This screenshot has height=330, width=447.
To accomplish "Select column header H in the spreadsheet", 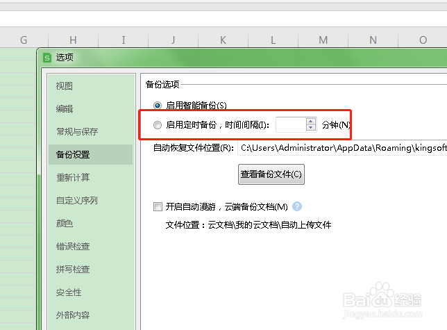I will [x=73, y=40].
